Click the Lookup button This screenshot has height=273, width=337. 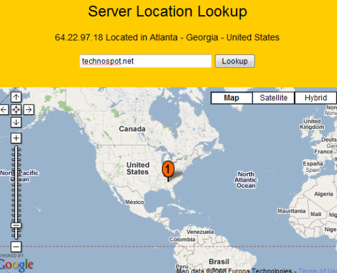pyautogui.click(x=235, y=61)
